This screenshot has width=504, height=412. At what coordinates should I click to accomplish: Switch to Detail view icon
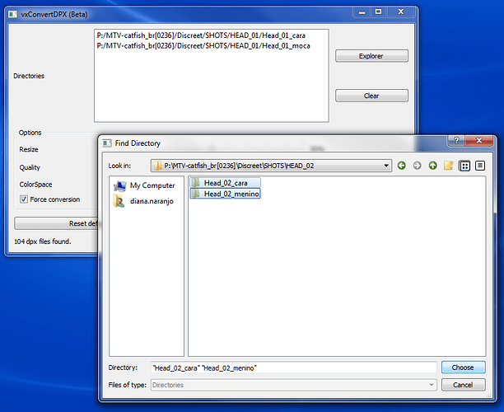pos(480,166)
